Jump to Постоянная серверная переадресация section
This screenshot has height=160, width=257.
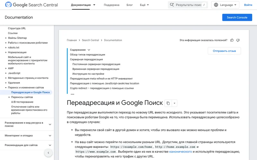pyautogui.click(x=96, y=64)
